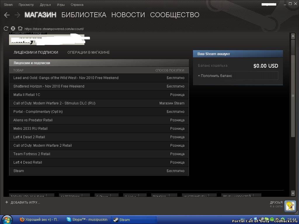Click the back navigation arrow
Image resolution: width=299 pixels, height=224 pixels.
click(x=7, y=15)
